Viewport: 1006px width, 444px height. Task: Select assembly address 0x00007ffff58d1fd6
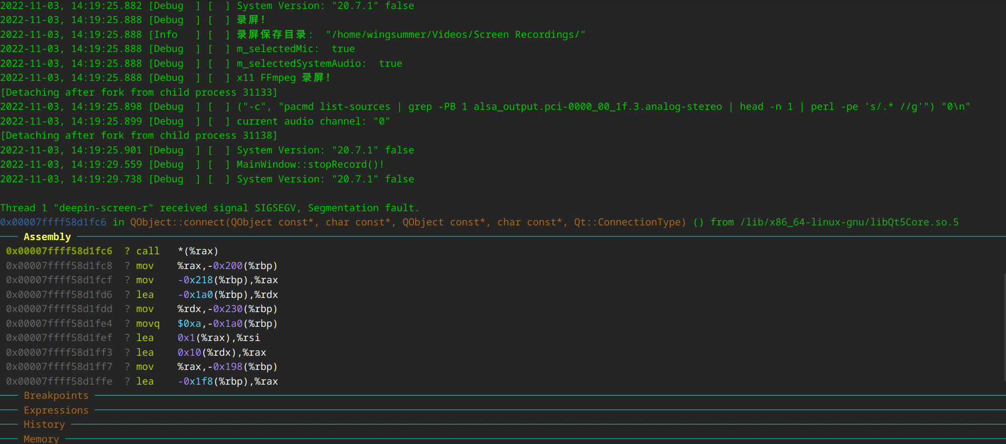[x=59, y=295]
